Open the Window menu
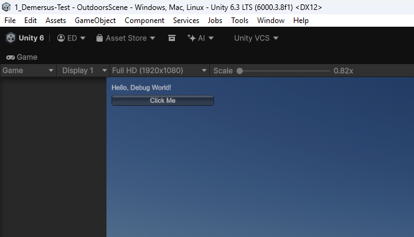 pyautogui.click(x=271, y=21)
